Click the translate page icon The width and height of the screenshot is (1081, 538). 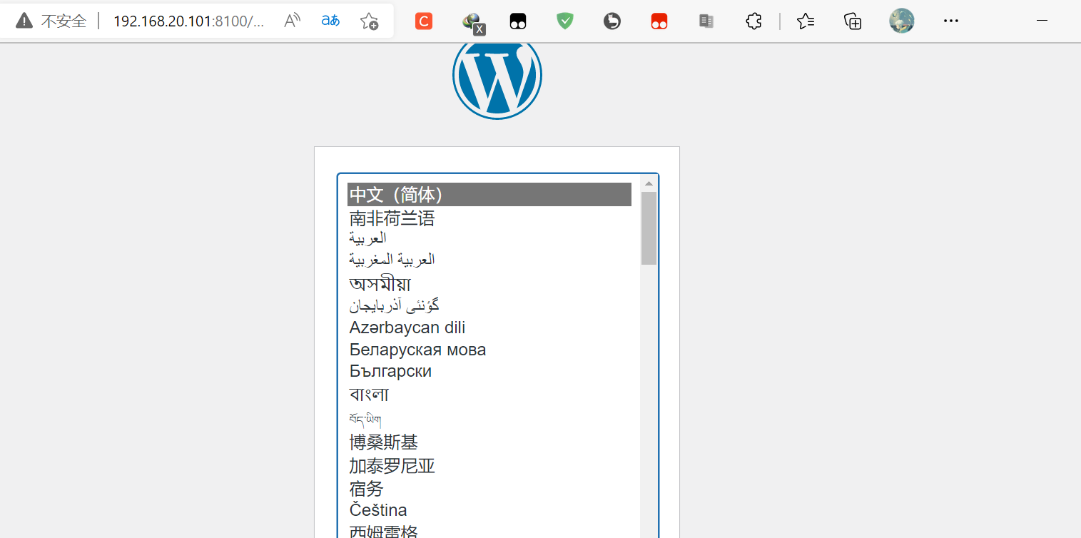point(330,21)
